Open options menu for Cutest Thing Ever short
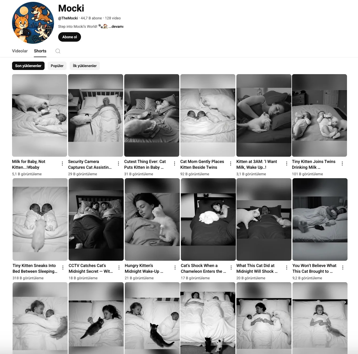 (175, 164)
